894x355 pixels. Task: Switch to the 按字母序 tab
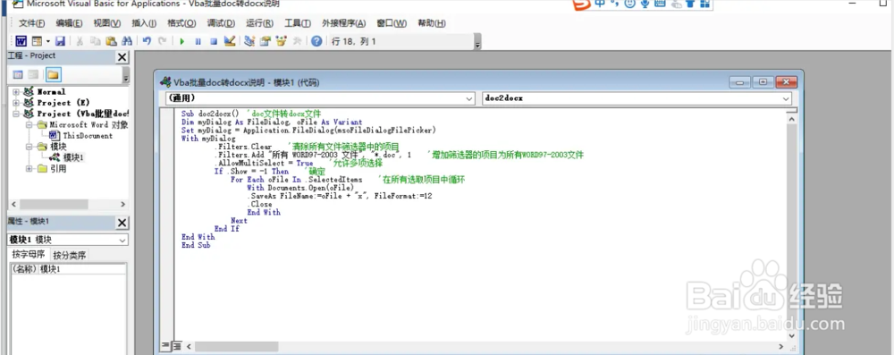tap(30, 255)
